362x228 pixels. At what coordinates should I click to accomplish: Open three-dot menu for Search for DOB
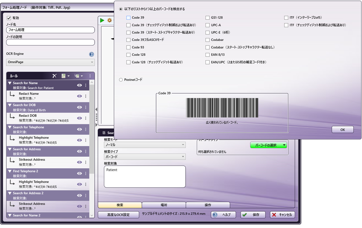(86, 107)
